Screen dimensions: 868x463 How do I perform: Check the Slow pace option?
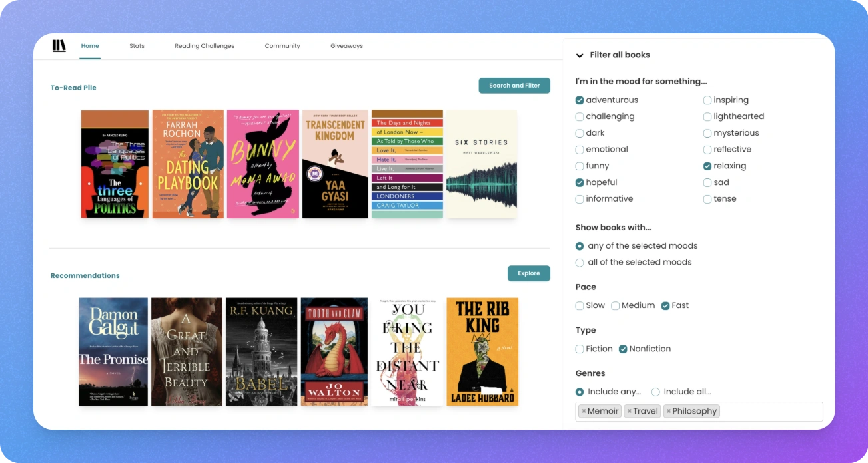pyautogui.click(x=580, y=306)
